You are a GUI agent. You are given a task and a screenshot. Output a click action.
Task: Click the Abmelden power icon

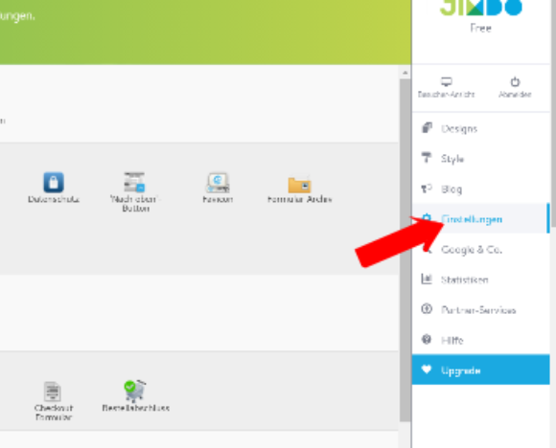(515, 81)
